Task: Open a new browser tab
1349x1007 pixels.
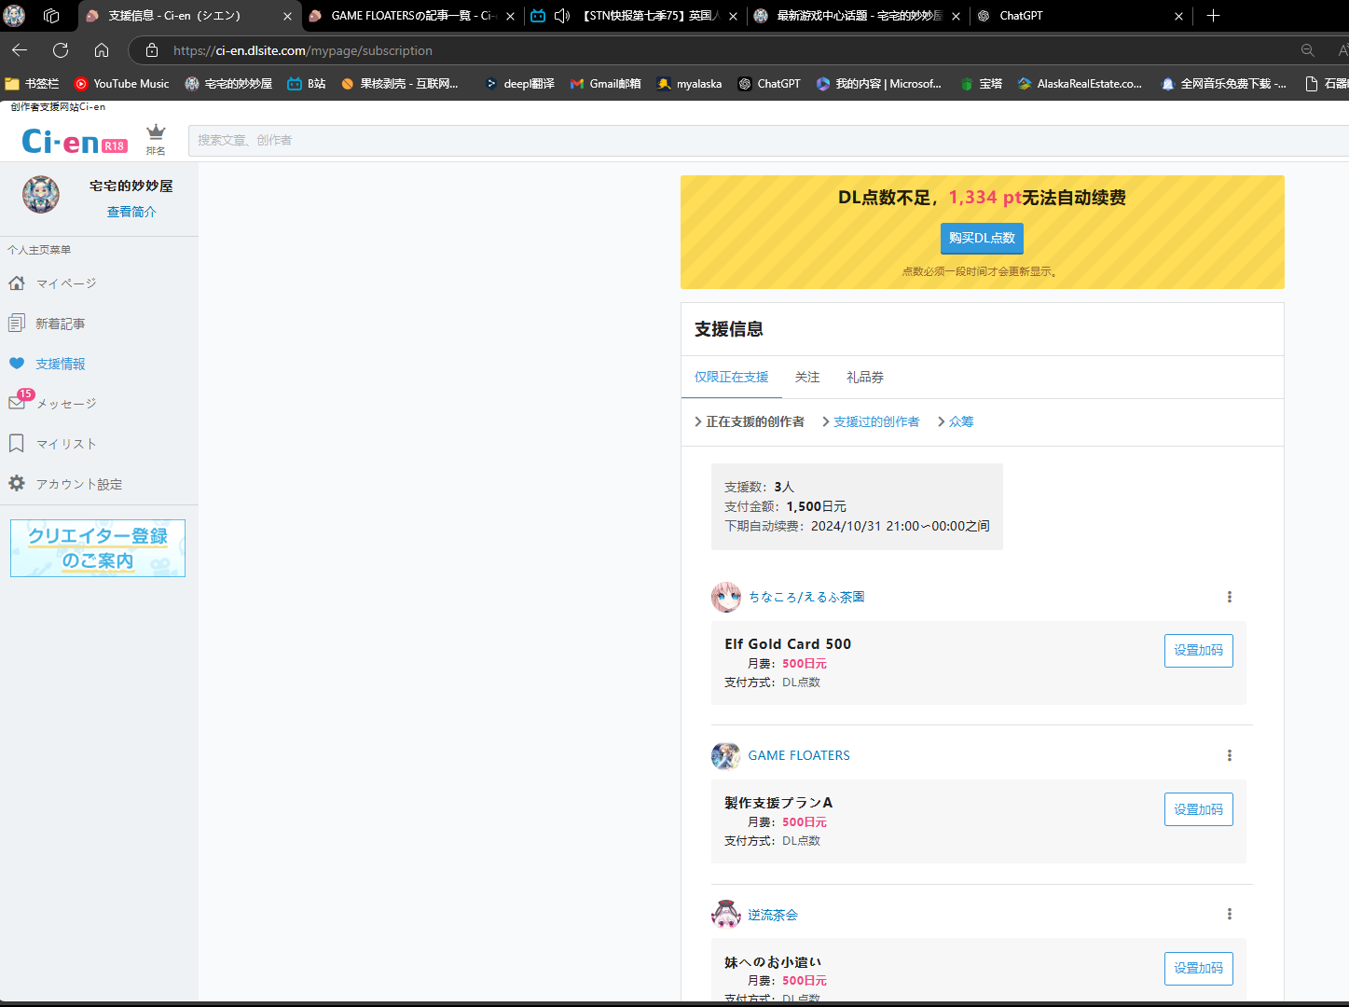Action: (x=1213, y=16)
